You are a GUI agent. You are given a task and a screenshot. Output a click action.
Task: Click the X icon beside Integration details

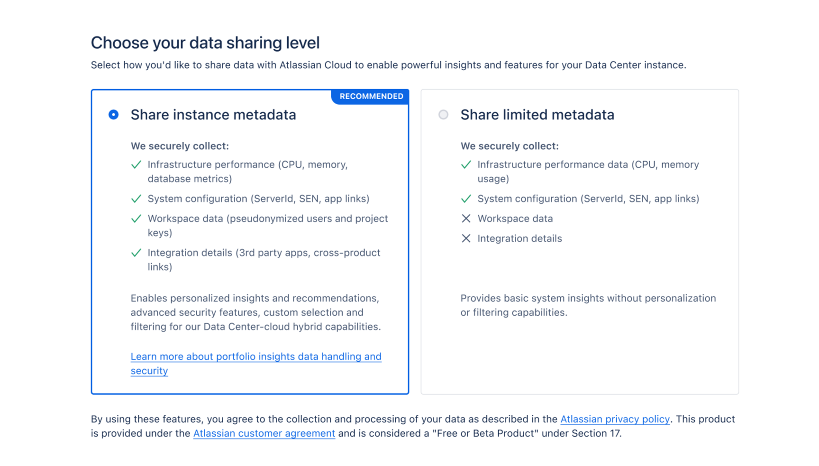466,238
